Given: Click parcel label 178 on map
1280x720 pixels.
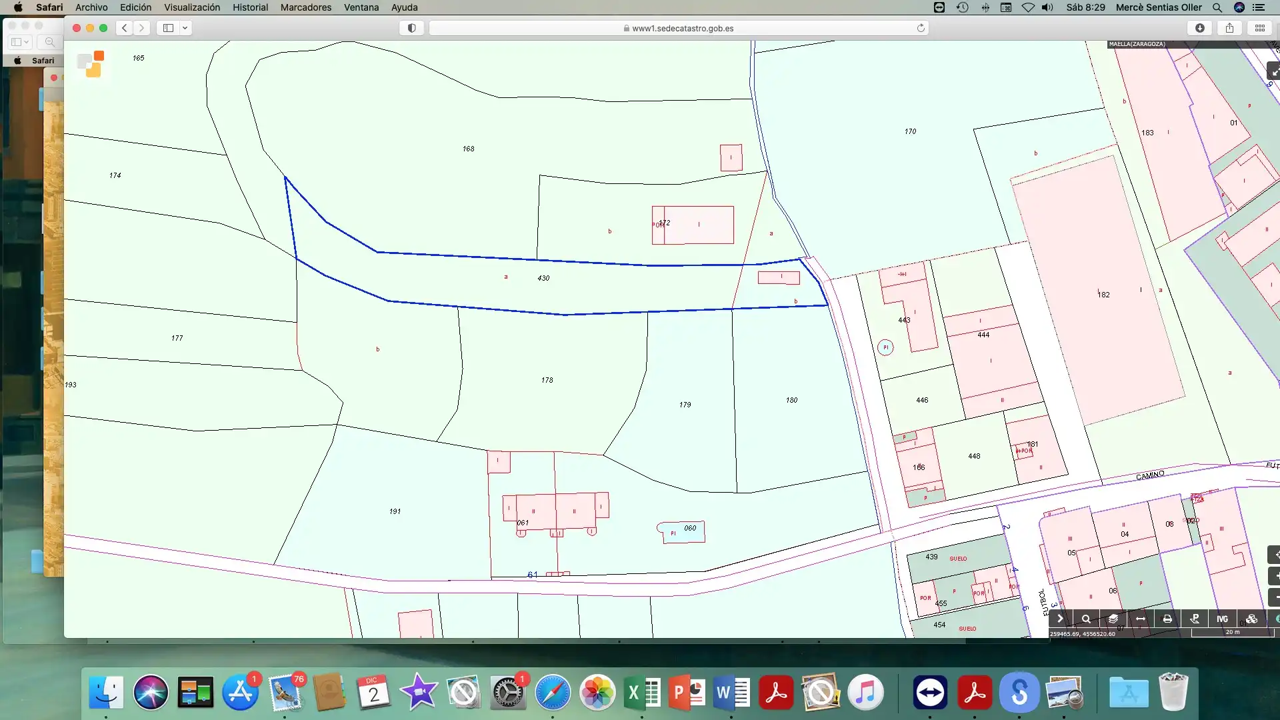Looking at the screenshot, I should (x=547, y=380).
